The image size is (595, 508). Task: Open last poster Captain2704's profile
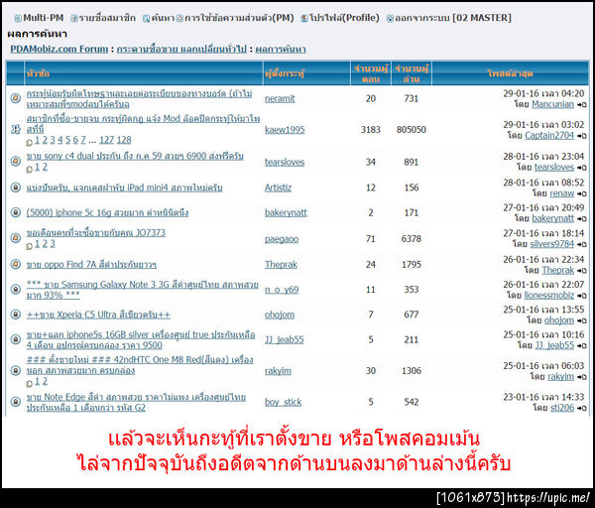click(x=549, y=136)
